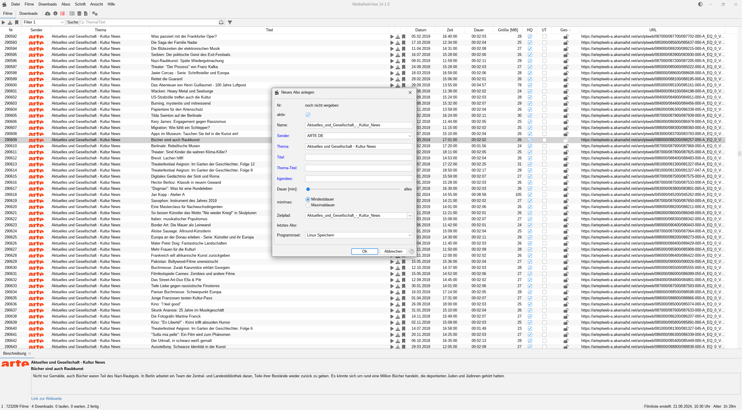Click the document page toolbar icon
This screenshot has width=742, height=410.
86,14
